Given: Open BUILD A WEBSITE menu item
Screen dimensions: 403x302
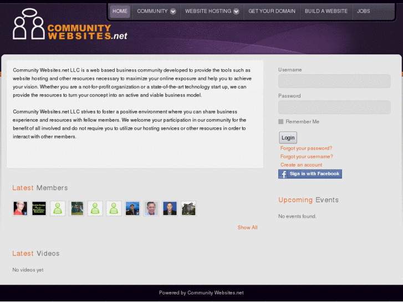Looking at the screenshot, I should (x=326, y=11).
